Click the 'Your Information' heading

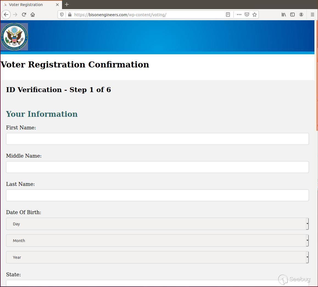point(42,114)
